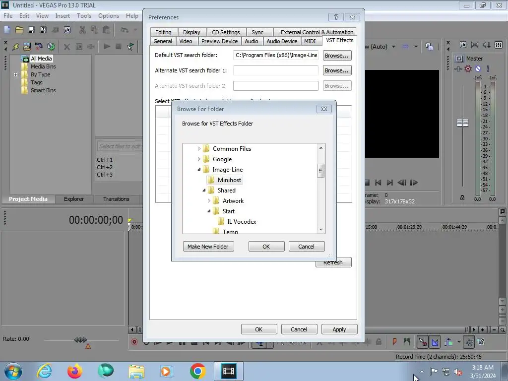Open the Tools menu
The image size is (508, 381).
[x=84, y=15]
